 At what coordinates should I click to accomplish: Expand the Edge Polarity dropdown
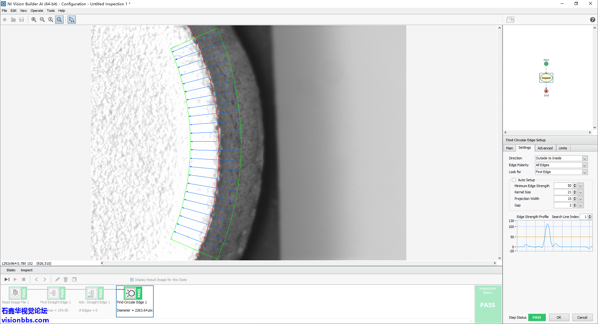pos(584,165)
